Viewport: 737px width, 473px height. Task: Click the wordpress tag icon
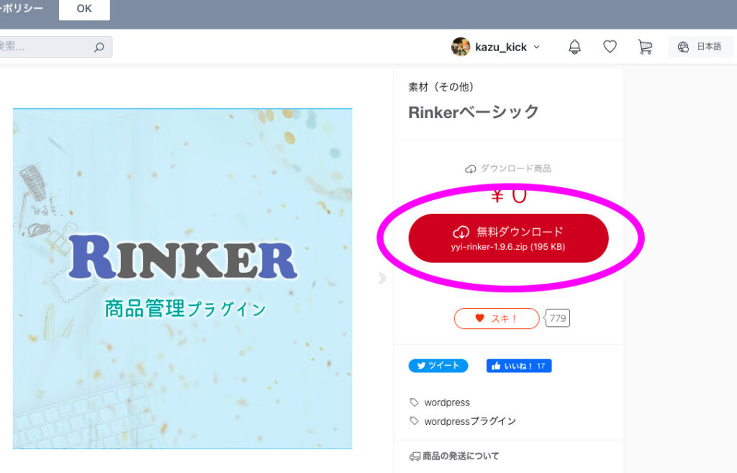pyautogui.click(x=414, y=402)
